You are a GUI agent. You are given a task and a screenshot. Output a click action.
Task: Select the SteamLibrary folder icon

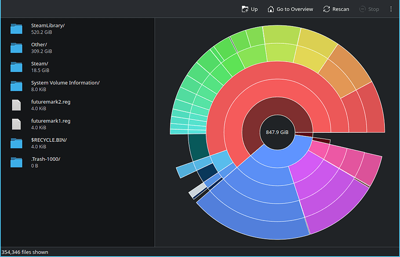click(x=16, y=28)
